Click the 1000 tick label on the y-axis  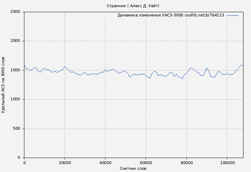click(x=15, y=99)
